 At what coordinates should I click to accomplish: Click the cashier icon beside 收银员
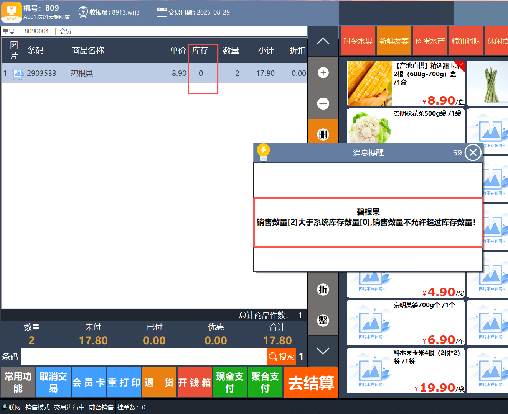click(83, 12)
